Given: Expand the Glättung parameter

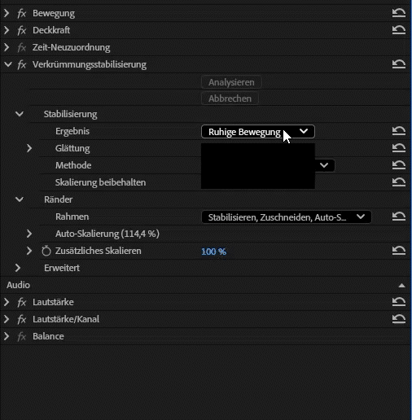Looking at the screenshot, I should pos(29,148).
